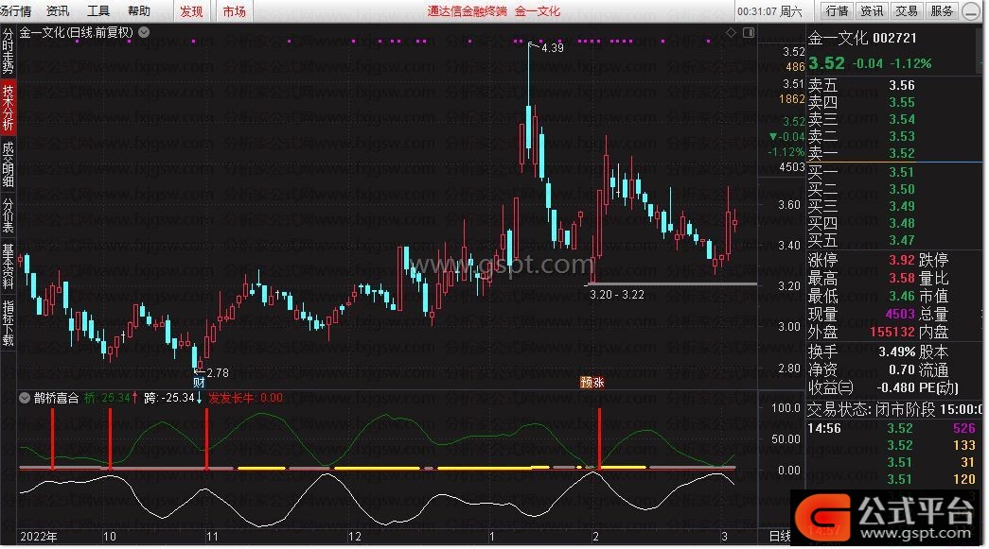Viewport: 989px width, 549px height.
Task: Select the 分价表 sidebar tab
Action: pos(8,215)
